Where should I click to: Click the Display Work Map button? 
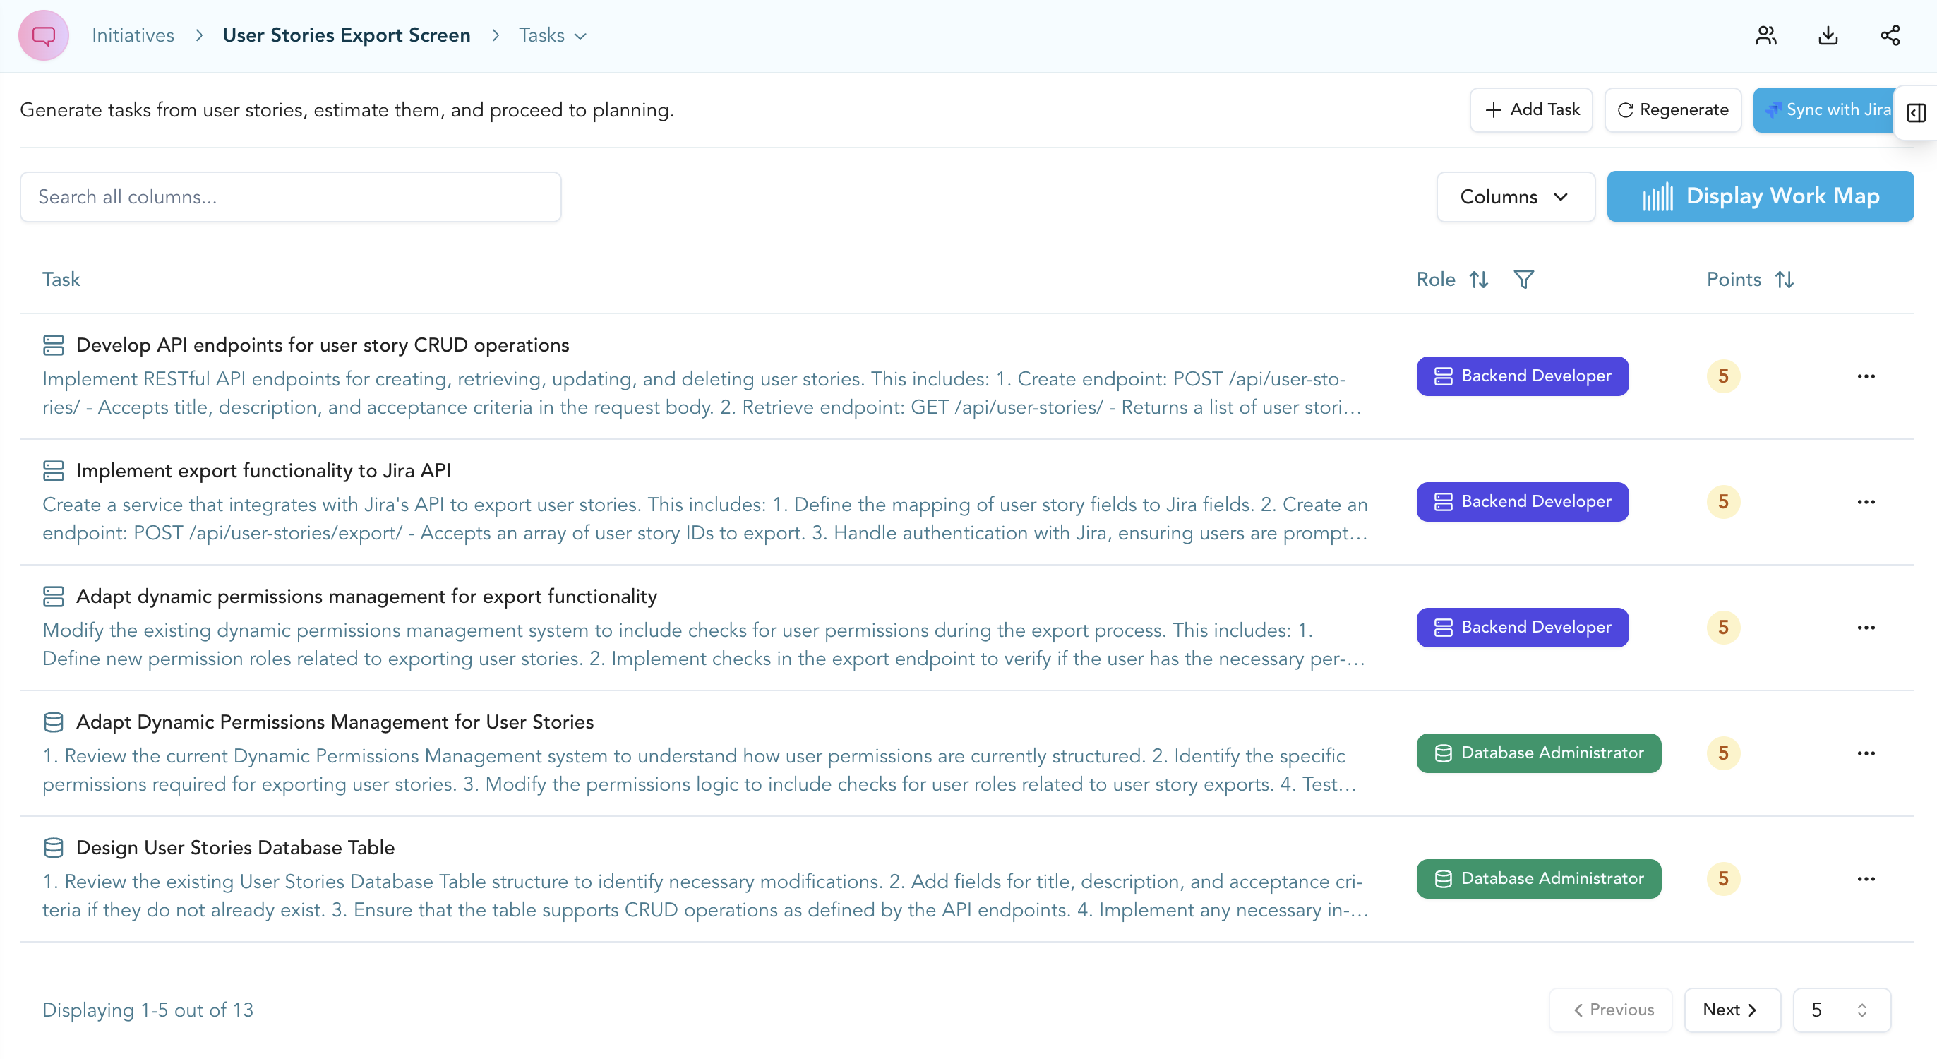point(1760,196)
